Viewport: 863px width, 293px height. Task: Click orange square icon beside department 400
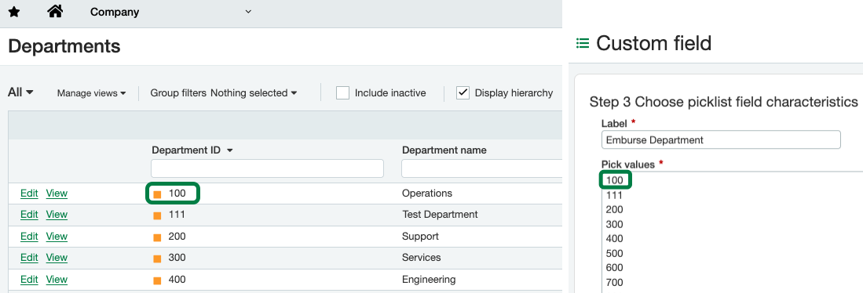(x=157, y=280)
